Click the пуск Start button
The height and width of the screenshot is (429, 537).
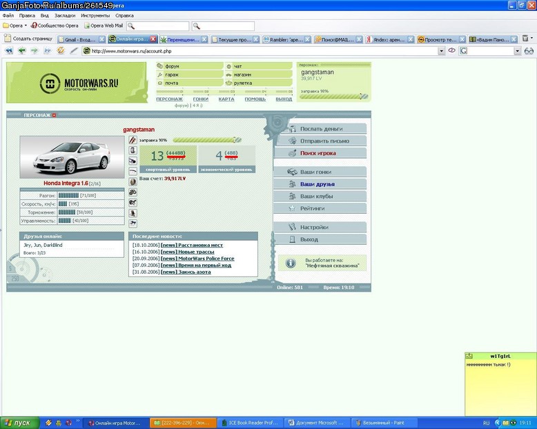pyautogui.click(x=20, y=423)
